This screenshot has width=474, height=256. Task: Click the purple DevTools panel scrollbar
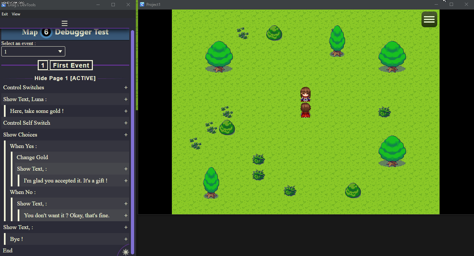133,141
